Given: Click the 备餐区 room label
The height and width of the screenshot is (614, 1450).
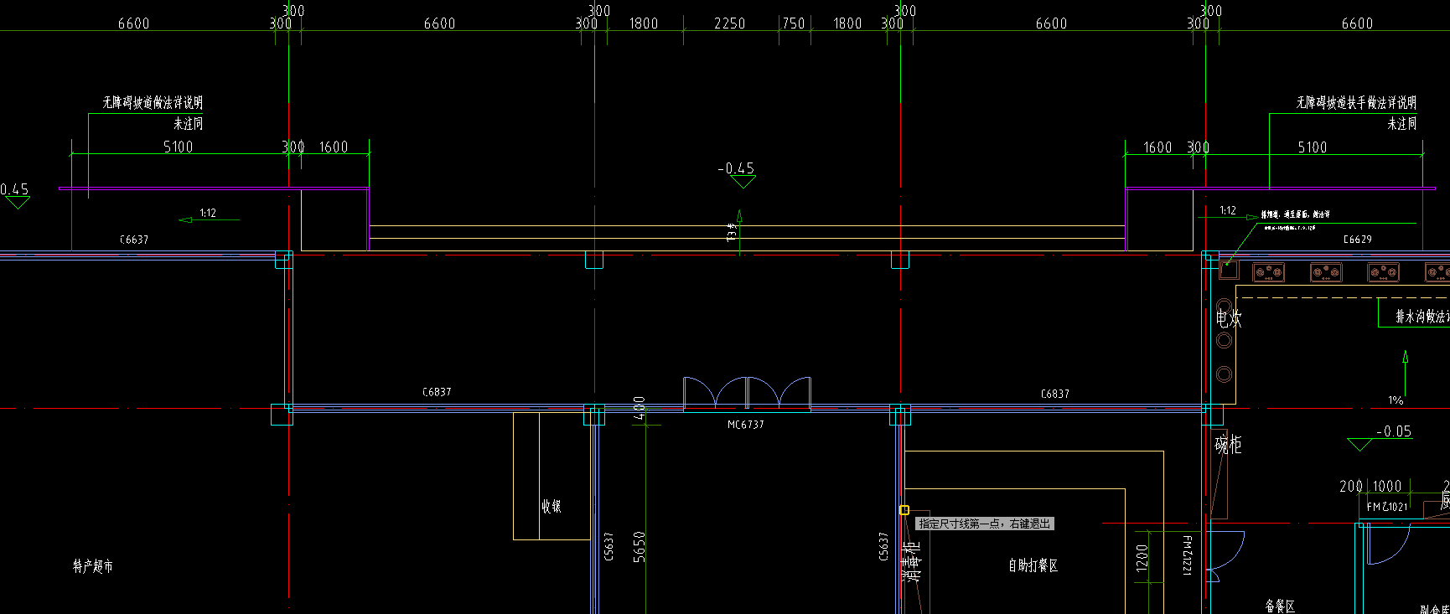Looking at the screenshot, I should 1280,606.
